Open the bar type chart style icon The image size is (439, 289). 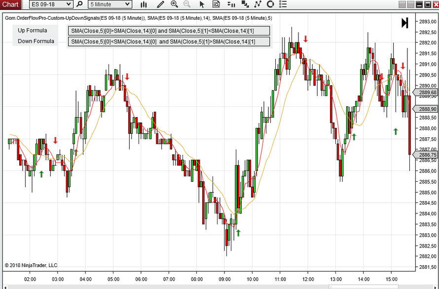coord(144,4)
